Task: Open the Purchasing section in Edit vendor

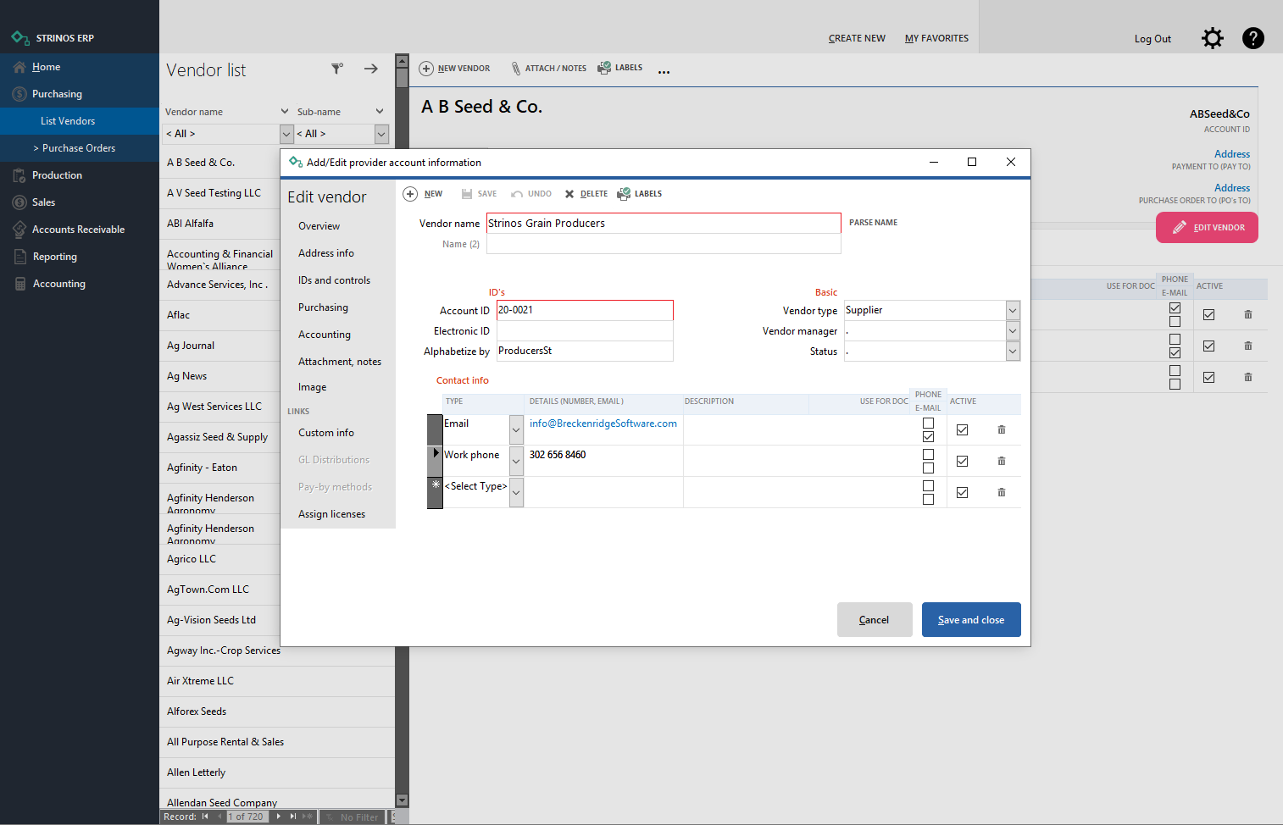Action: click(323, 307)
